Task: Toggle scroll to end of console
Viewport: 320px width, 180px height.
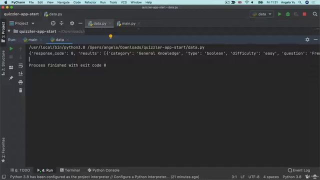Action: [x=20, y=73]
